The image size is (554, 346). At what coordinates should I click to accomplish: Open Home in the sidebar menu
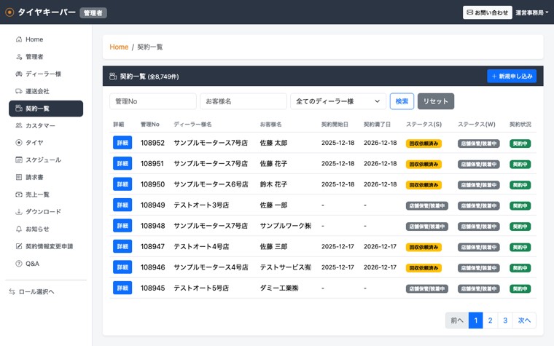[x=46, y=39]
